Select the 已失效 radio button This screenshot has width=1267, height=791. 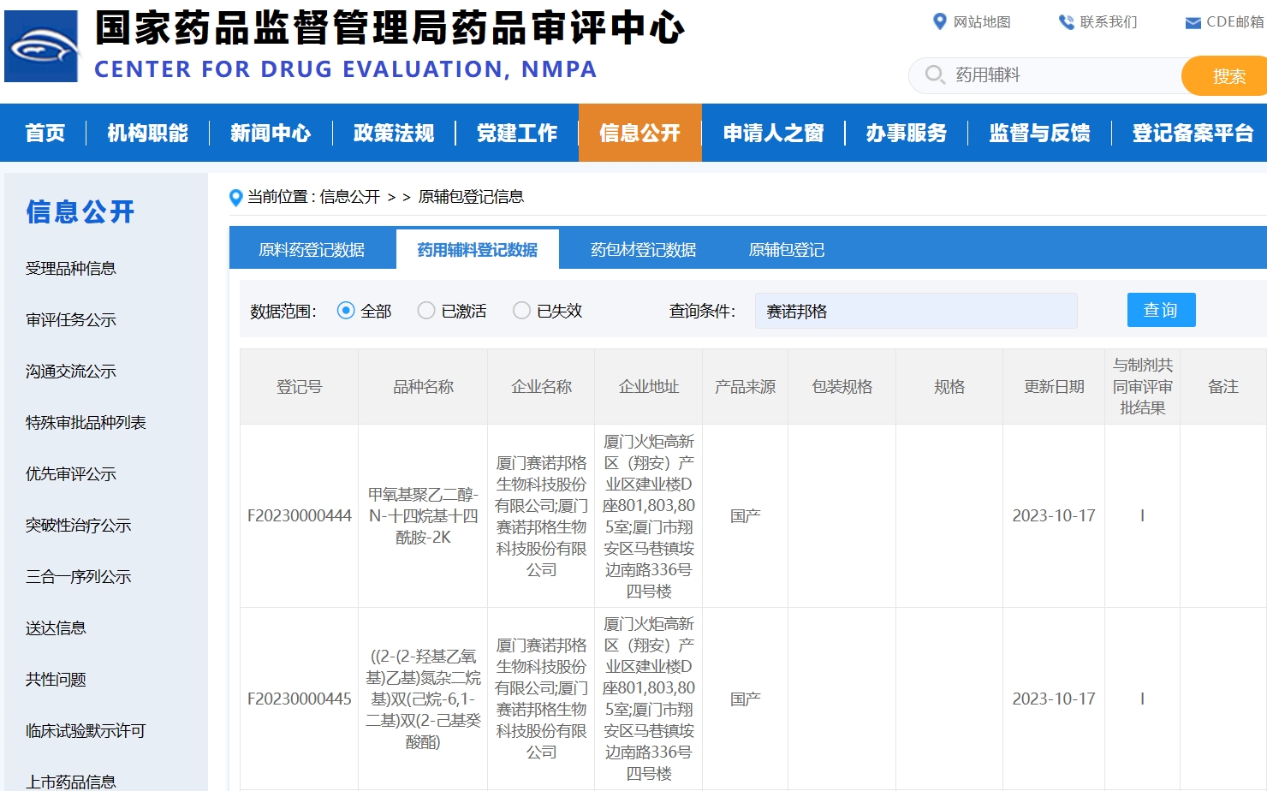click(x=521, y=311)
